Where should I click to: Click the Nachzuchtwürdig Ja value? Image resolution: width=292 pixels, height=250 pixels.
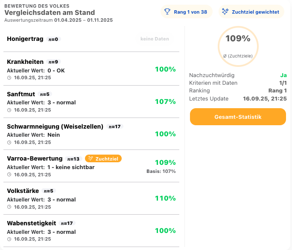pos(283,75)
